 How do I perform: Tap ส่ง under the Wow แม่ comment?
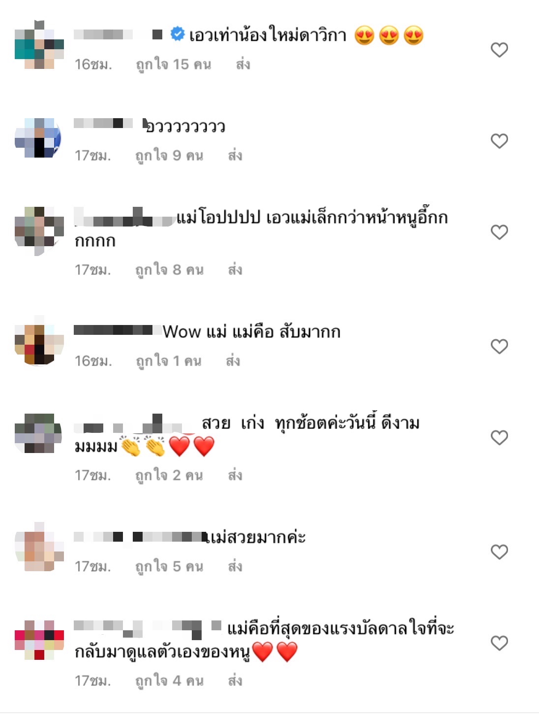click(x=233, y=361)
